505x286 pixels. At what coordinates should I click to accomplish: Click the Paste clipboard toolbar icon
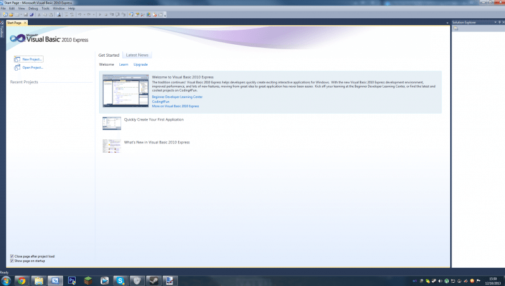click(x=50, y=15)
